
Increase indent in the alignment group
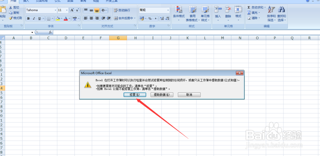click(108, 18)
